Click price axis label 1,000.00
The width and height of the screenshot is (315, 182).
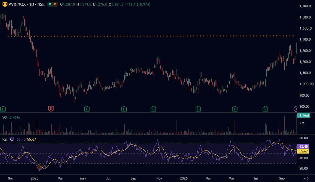[306, 84]
